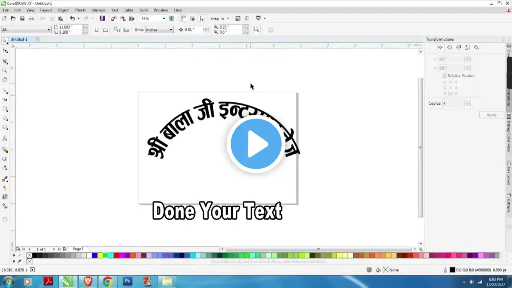Image resolution: width=512 pixels, height=288 pixels.
Task: Select the Polygon tool
Action: [x=5, y=128]
